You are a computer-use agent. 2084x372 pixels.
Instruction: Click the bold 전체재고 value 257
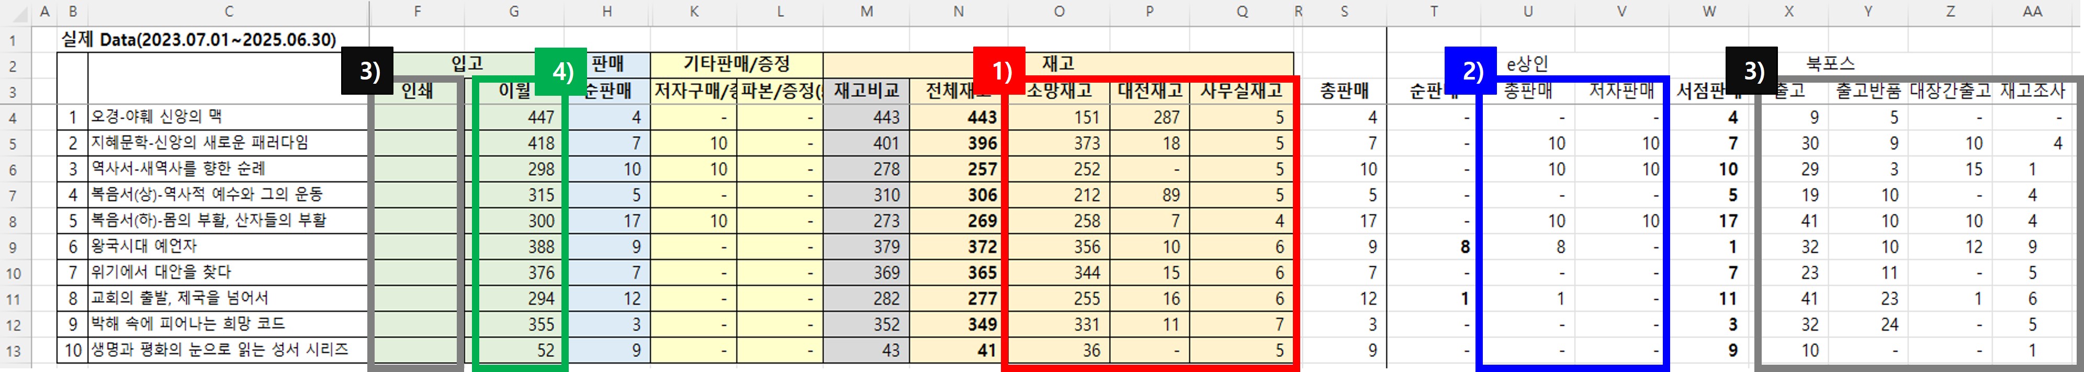pyautogui.click(x=959, y=168)
